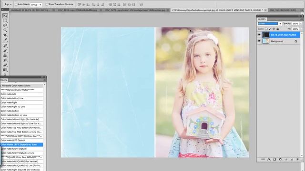Enable Show Transform Controls checkbox

click(47, 4)
